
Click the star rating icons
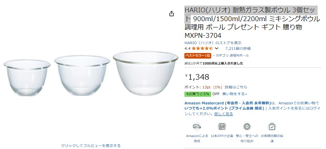(x=202, y=49)
